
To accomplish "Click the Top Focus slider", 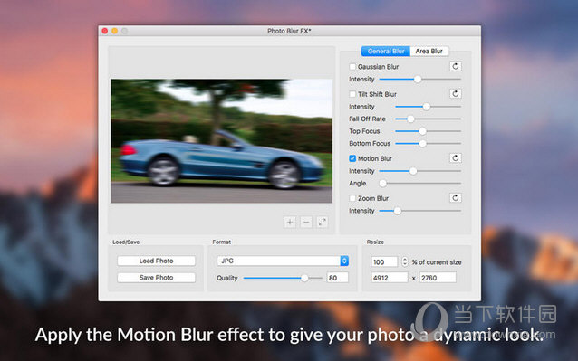I will click(429, 131).
